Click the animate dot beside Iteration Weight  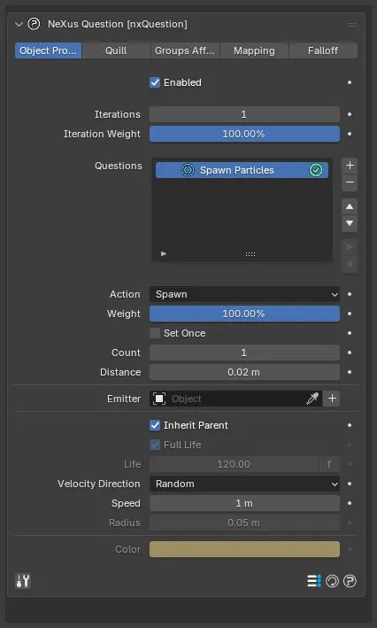click(x=350, y=134)
